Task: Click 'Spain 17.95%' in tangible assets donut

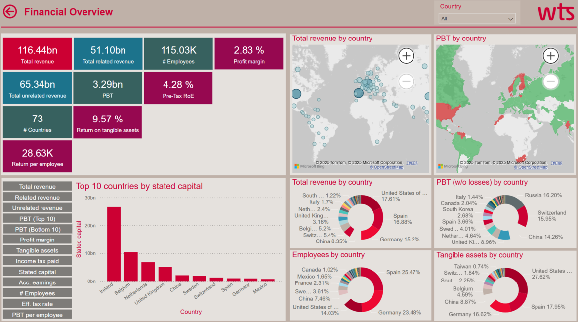Action: (x=548, y=307)
